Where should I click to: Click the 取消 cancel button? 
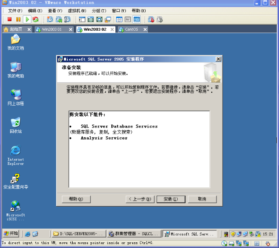click(x=202, y=199)
